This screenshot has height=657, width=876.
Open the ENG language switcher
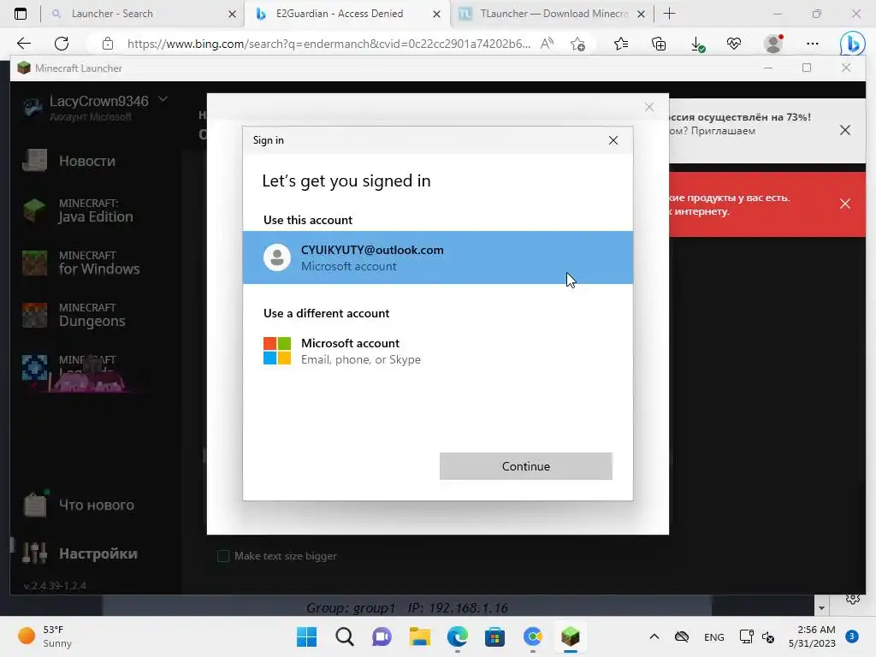(714, 636)
